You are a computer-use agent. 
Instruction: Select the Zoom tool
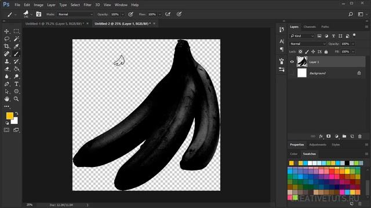point(16,99)
